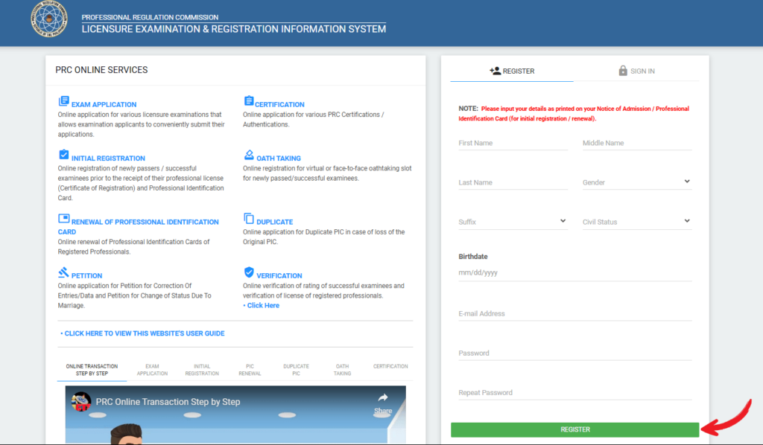Screen dimensions: 763x445
Task: Switch to the Sign In tab
Action: 636,71
